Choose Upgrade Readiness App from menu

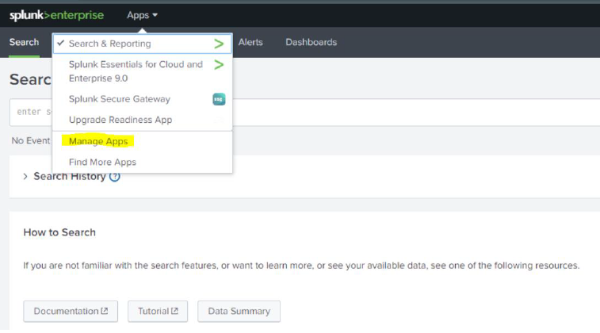120,120
